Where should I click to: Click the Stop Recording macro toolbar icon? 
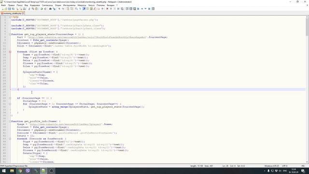(x=111, y=9)
